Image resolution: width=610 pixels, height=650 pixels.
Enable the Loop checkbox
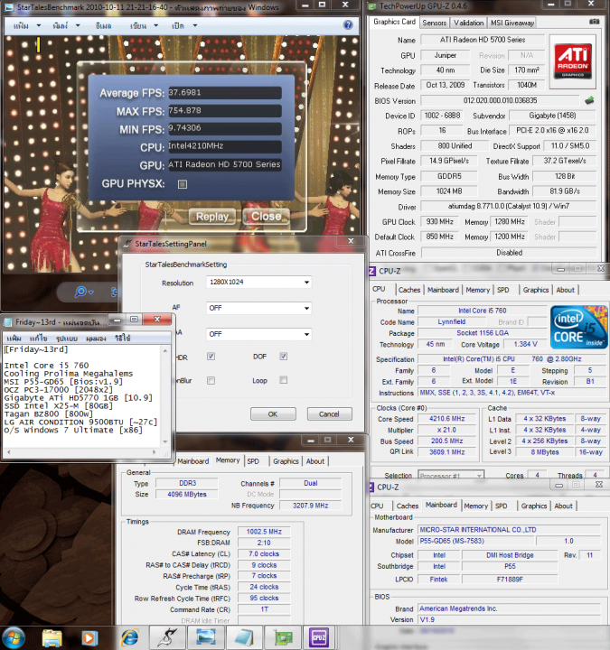tap(284, 380)
